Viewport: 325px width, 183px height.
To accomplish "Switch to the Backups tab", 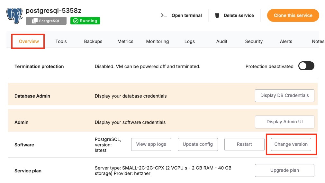I will tap(93, 41).
